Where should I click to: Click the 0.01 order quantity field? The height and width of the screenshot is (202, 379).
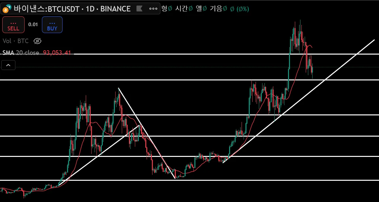(x=33, y=25)
